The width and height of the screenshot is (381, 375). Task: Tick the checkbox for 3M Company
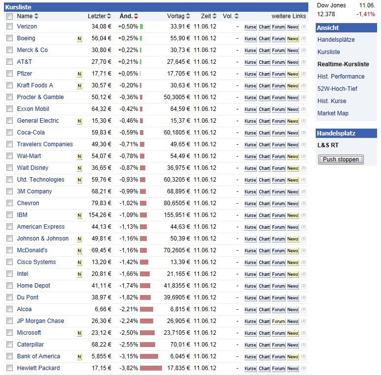point(9,191)
